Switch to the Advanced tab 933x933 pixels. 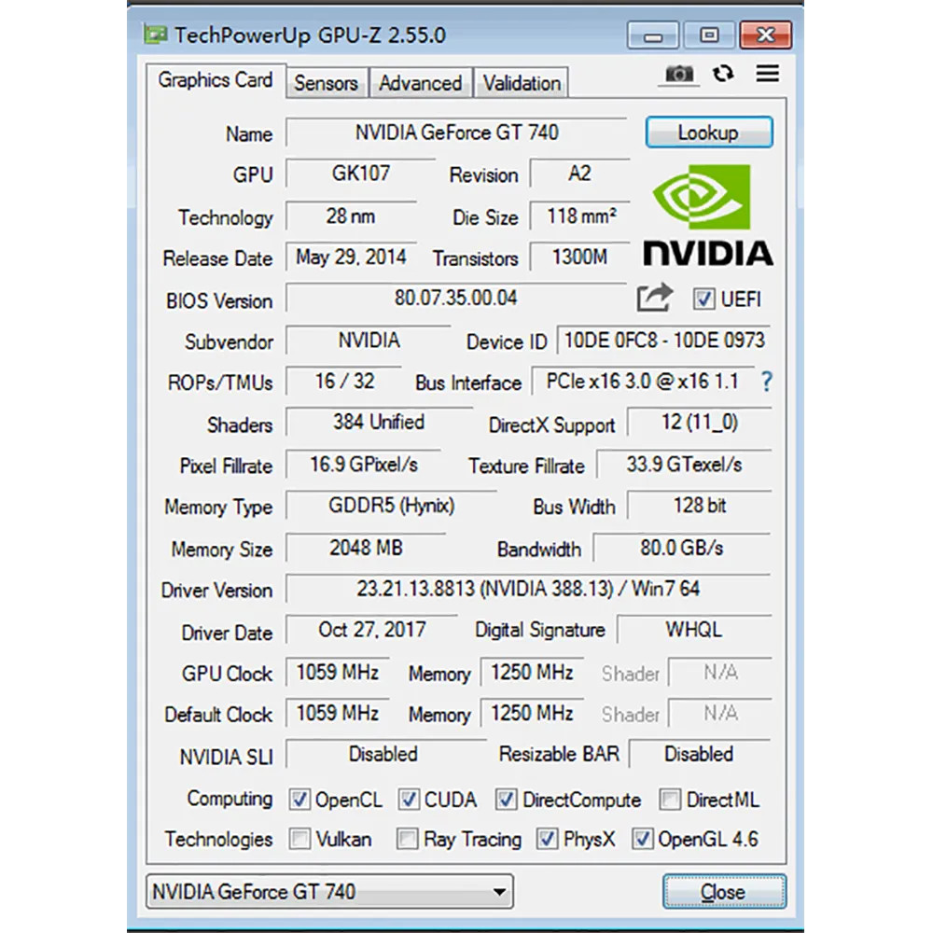coord(421,83)
